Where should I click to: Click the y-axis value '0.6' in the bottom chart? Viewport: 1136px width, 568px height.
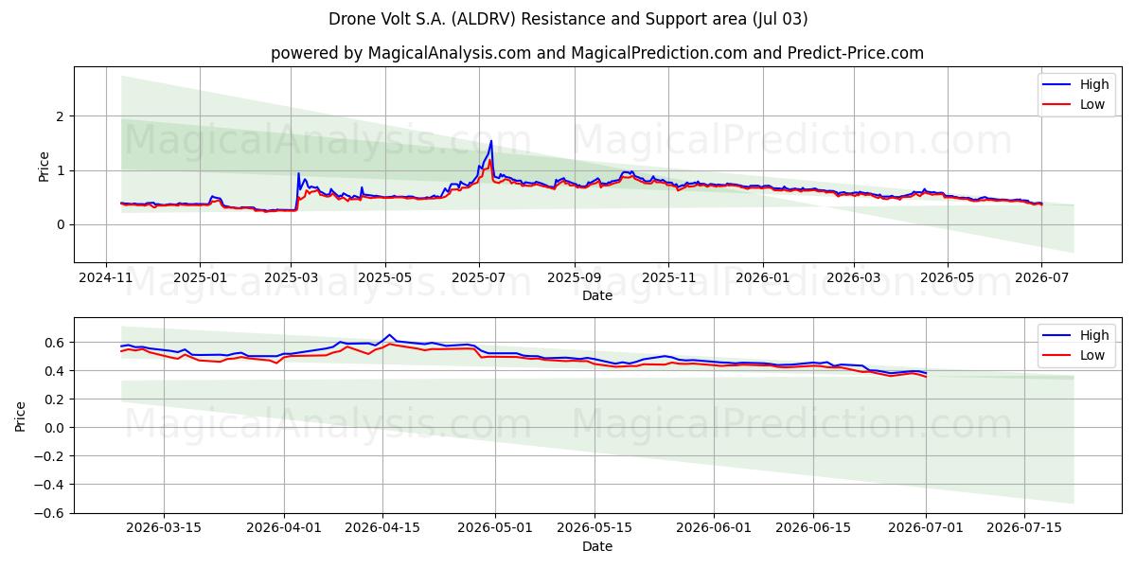(x=57, y=343)
